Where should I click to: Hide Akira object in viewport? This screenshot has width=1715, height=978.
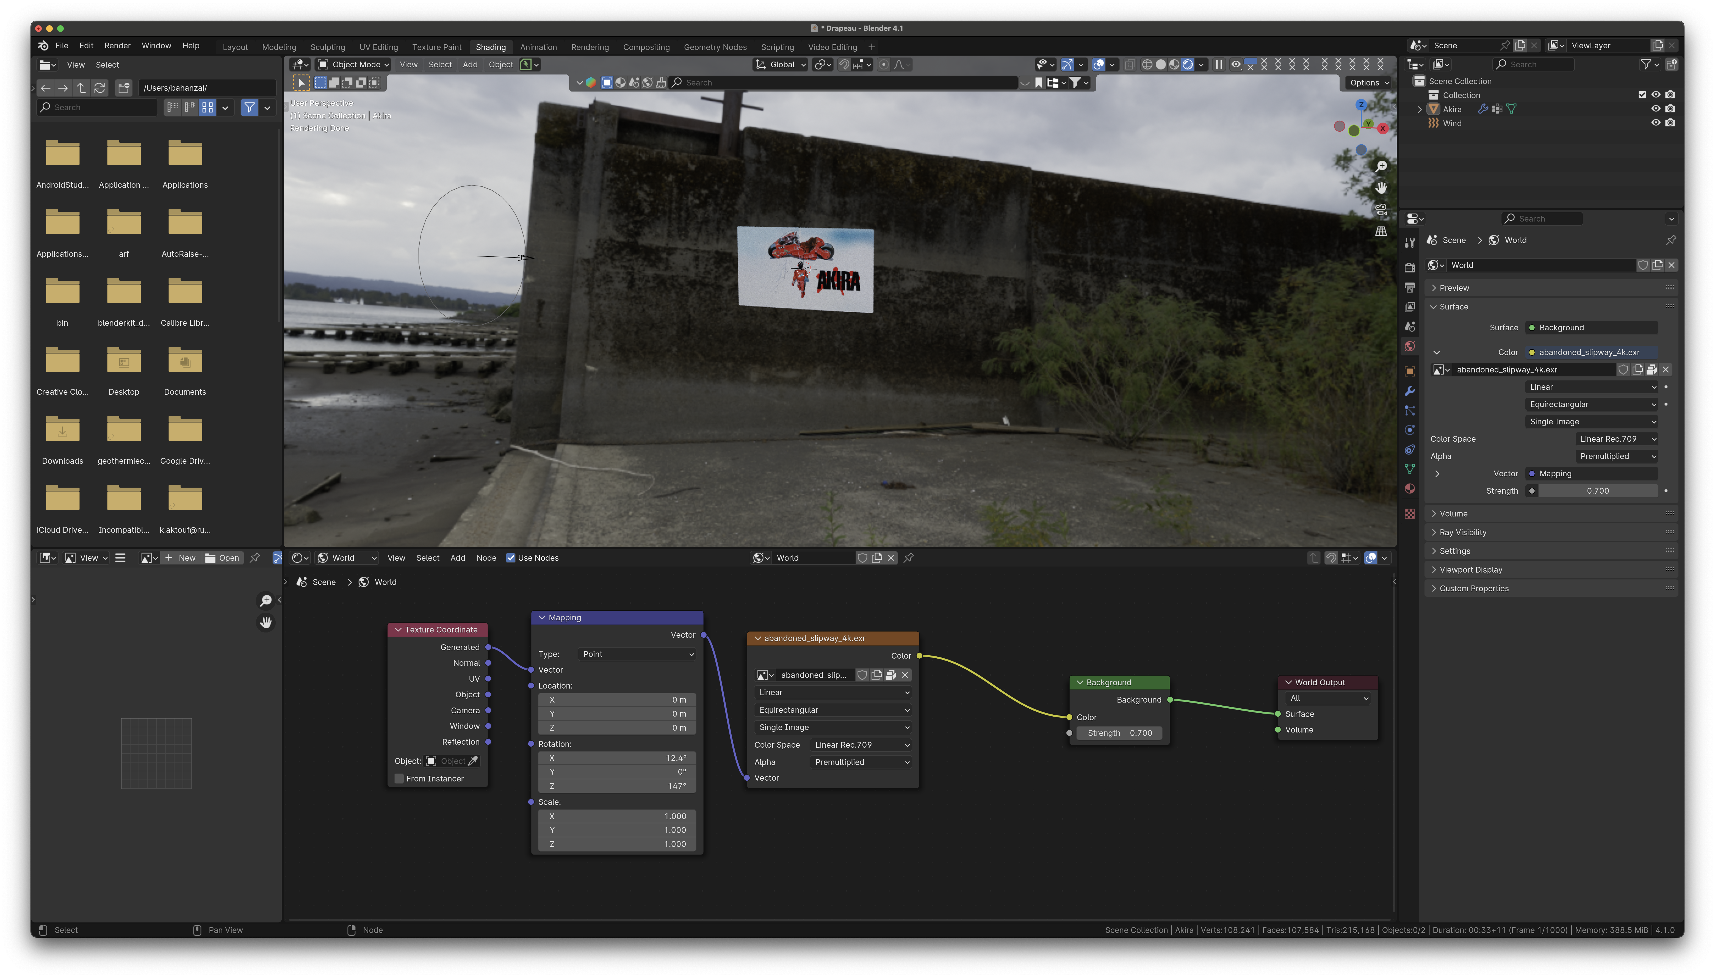1656,109
